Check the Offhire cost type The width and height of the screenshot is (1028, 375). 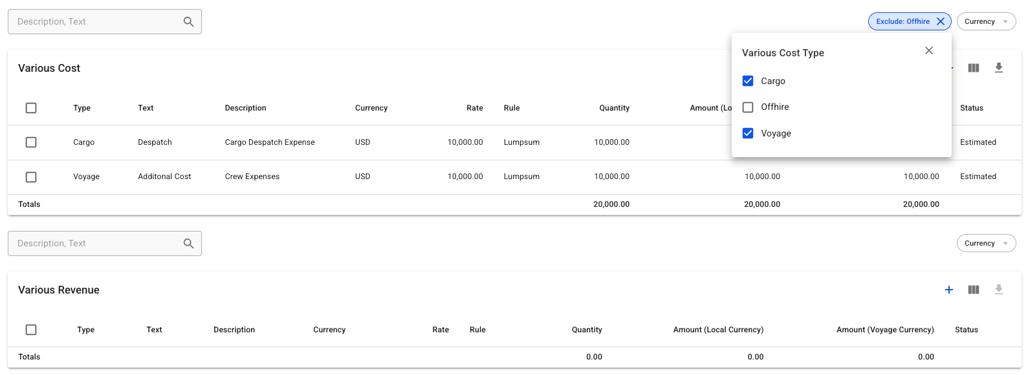(748, 107)
